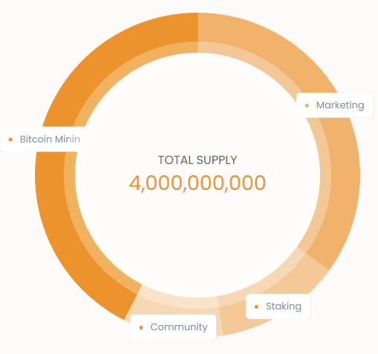This screenshot has width=378, height=354.
Task: Click the word Marketing in the label
Action: pos(340,105)
